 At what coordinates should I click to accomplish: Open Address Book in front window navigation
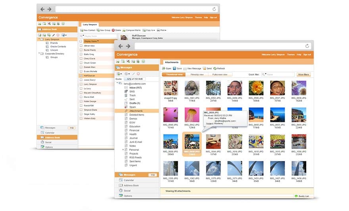[x=131, y=185]
